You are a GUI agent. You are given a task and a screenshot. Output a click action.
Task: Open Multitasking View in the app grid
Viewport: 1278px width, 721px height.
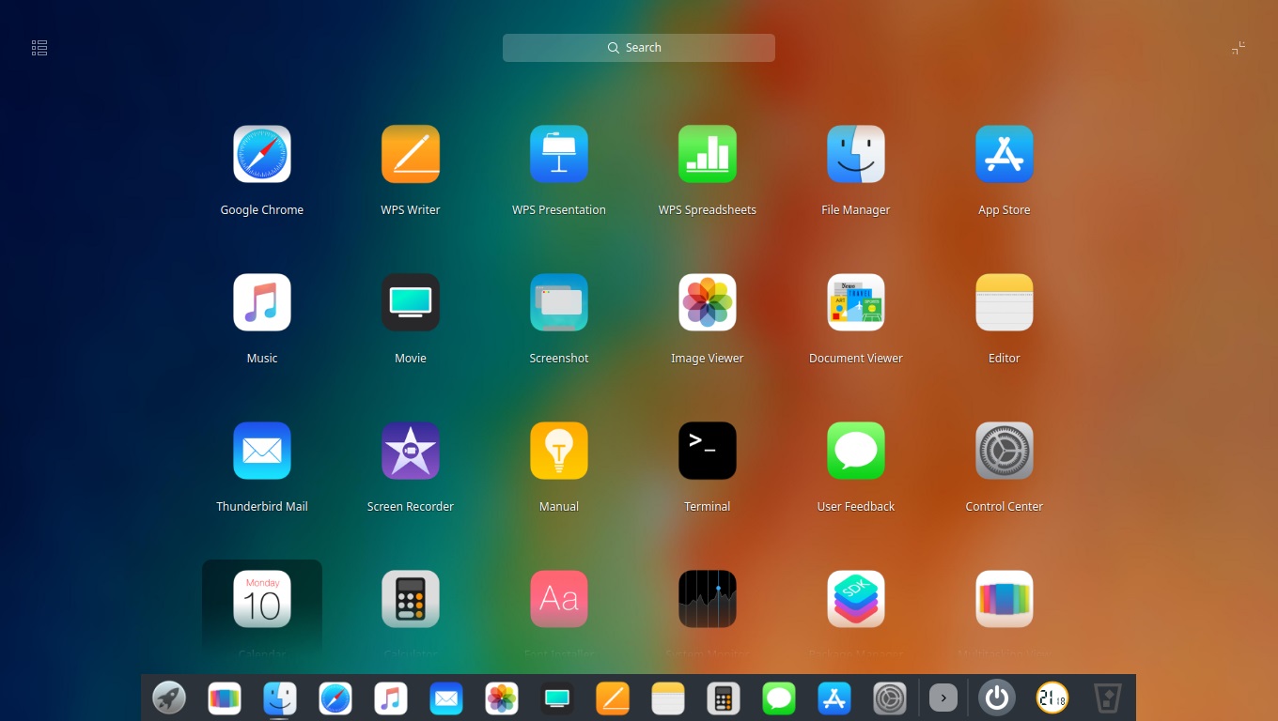tap(1005, 599)
